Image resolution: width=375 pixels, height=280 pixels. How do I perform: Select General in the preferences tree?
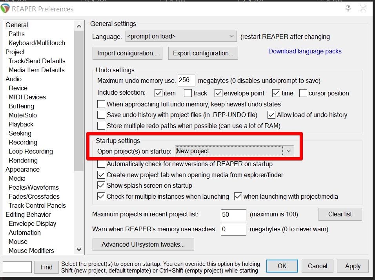tap(17, 25)
